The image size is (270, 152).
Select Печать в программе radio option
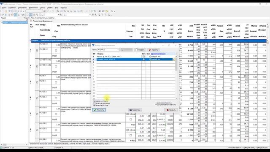click(x=94, y=103)
